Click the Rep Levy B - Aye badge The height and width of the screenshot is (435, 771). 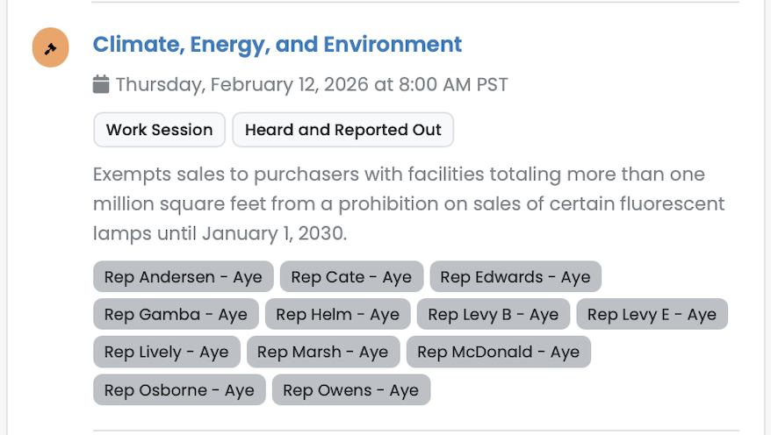tap(494, 315)
